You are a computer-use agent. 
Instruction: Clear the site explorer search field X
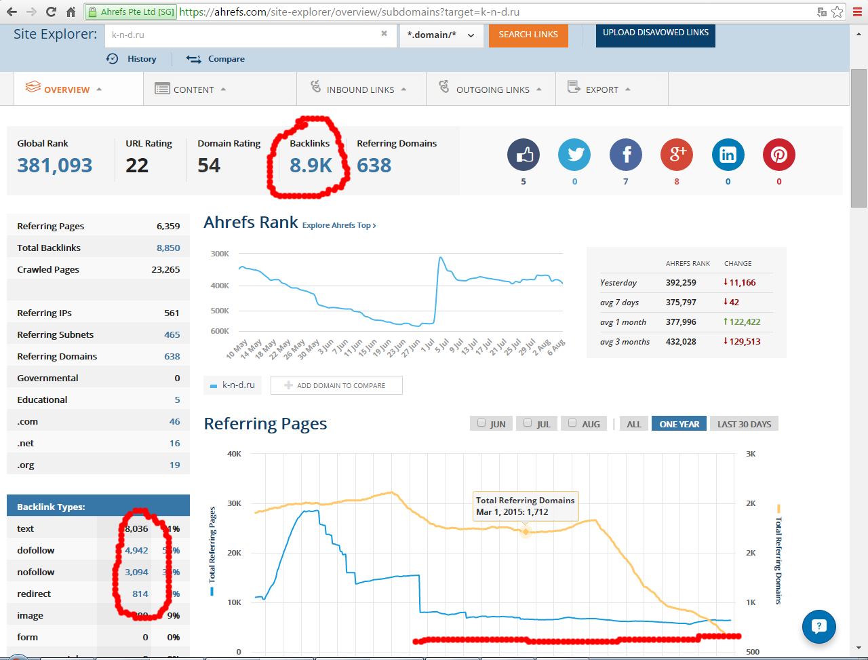(384, 33)
